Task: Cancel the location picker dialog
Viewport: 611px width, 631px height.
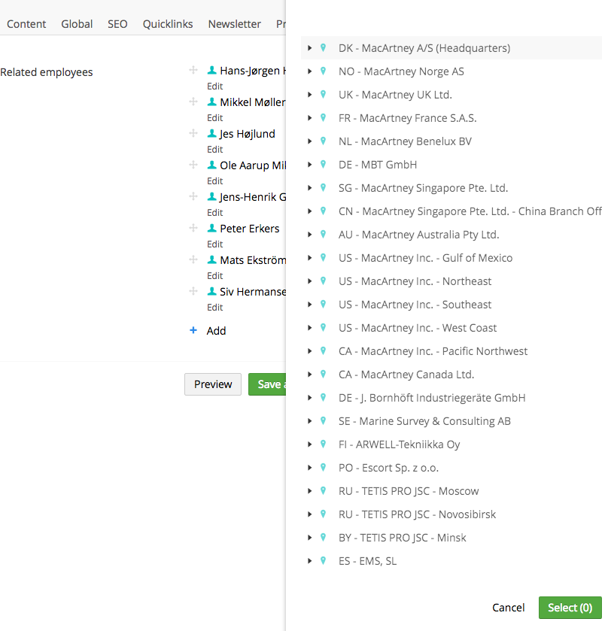Action: pos(509,608)
